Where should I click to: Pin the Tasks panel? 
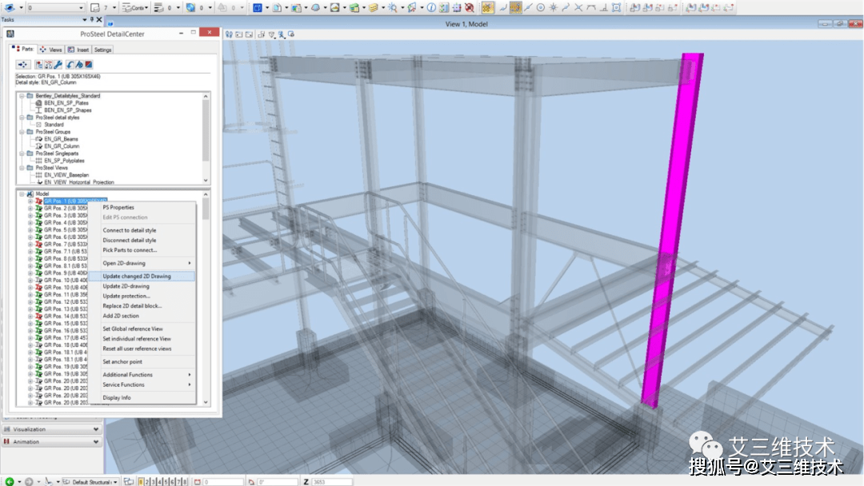92,19
